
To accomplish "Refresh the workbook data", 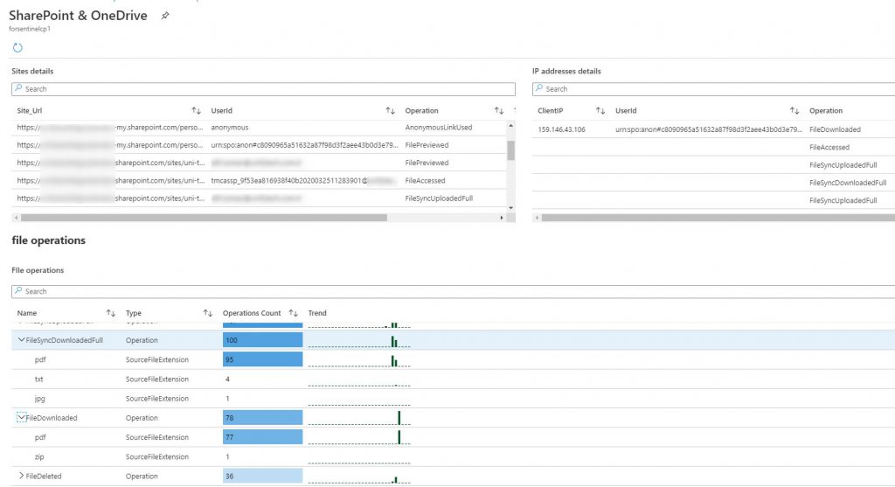I will click(17, 48).
